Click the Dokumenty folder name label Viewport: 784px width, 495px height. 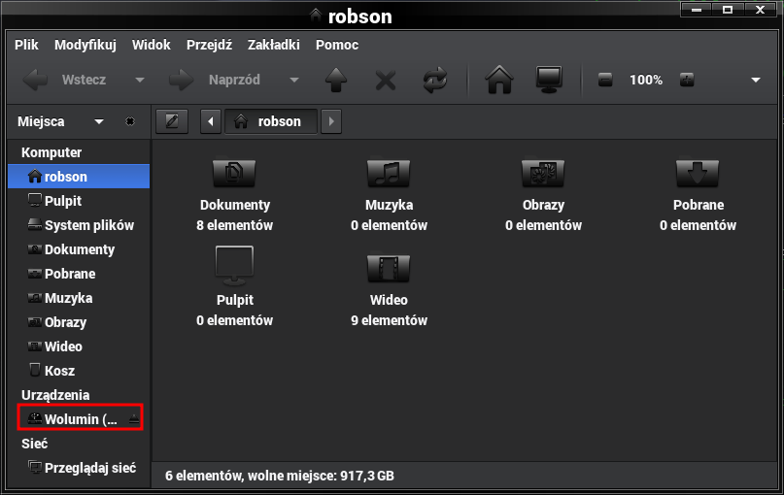coord(234,205)
